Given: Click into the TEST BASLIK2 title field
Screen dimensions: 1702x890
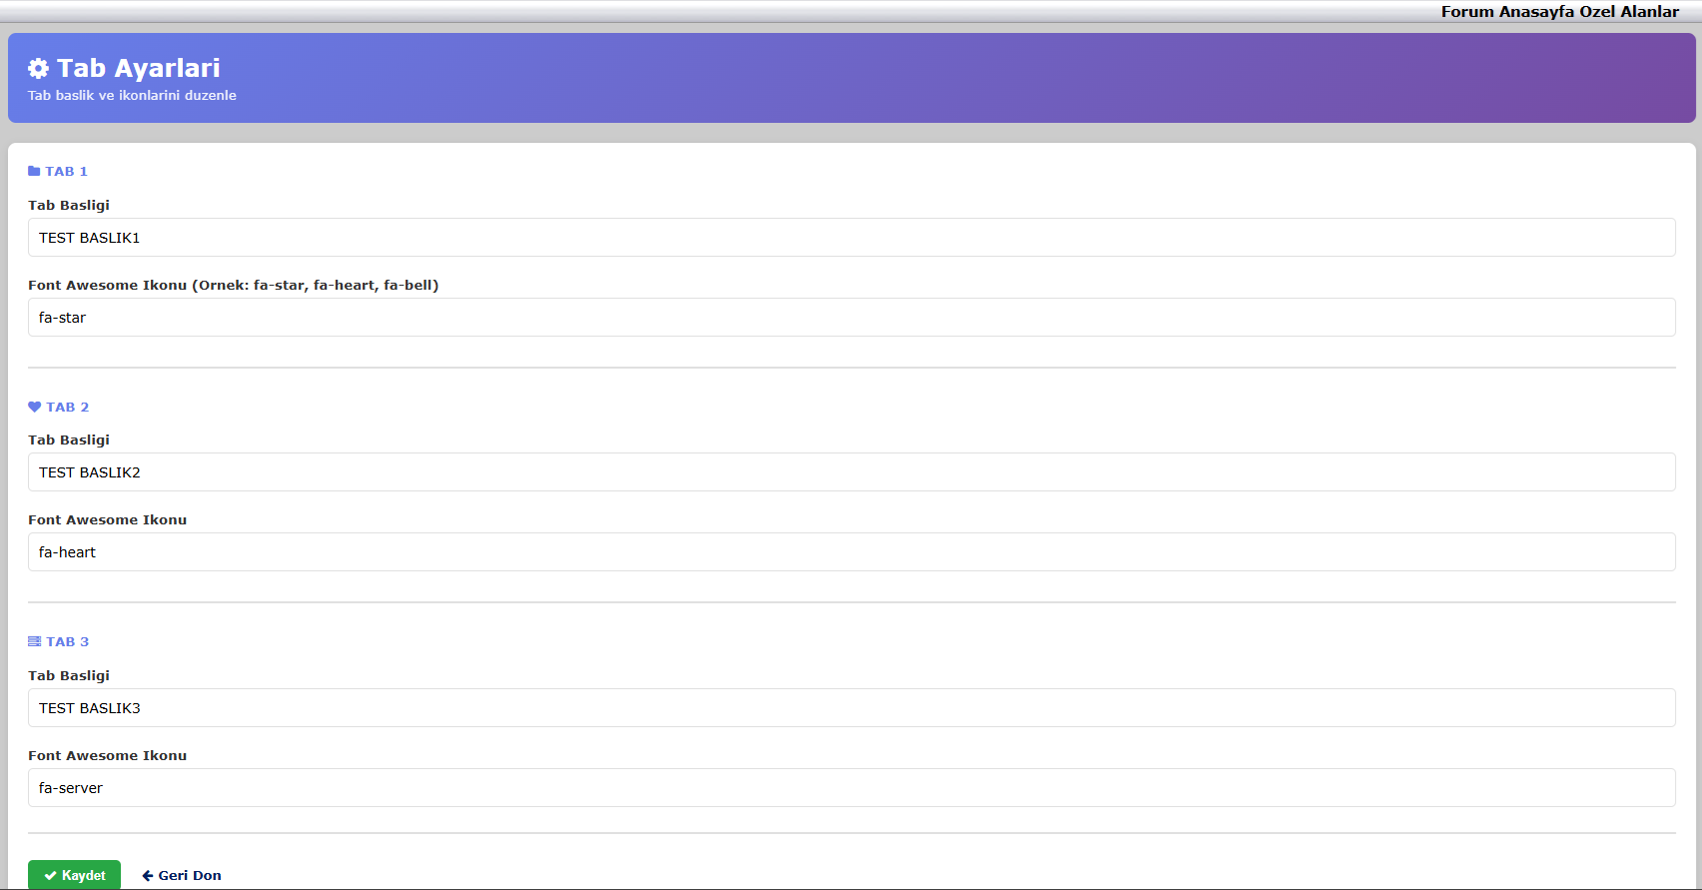Looking at the screenshot, I should click(851, 472).
